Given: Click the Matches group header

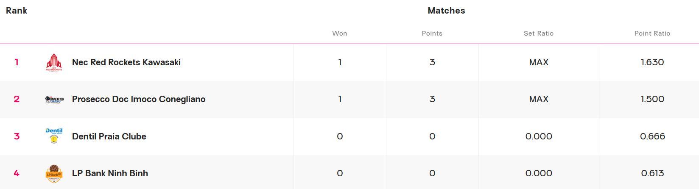Looking at the screenshot, I should (446, 11).
